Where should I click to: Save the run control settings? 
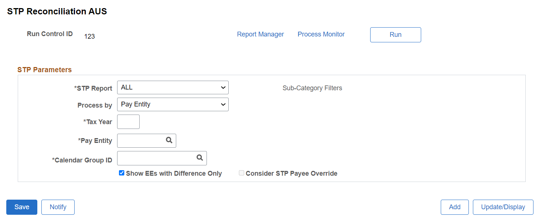click(22, 207)
